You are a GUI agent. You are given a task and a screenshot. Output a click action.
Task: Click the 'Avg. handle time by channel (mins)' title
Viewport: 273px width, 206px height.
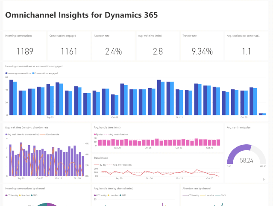[x=114, y=189]
